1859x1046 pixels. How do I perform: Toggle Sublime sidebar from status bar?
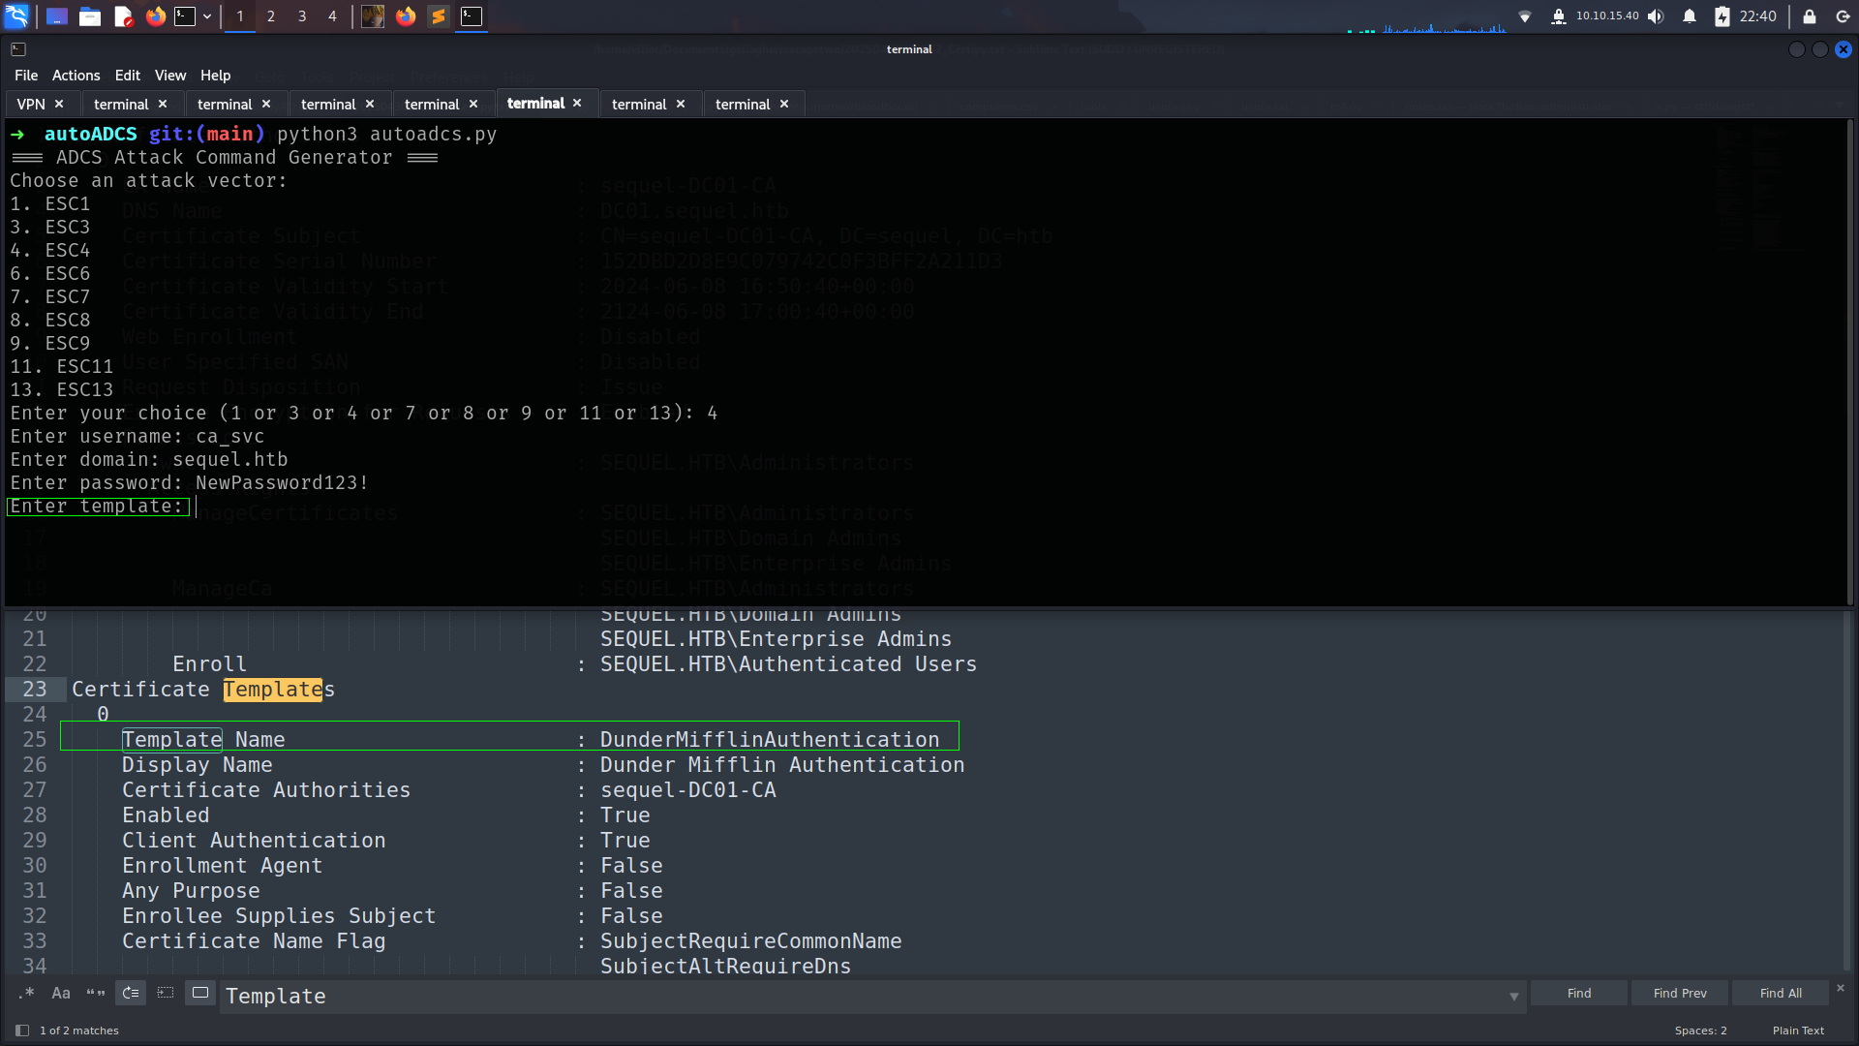point(22,1031)
